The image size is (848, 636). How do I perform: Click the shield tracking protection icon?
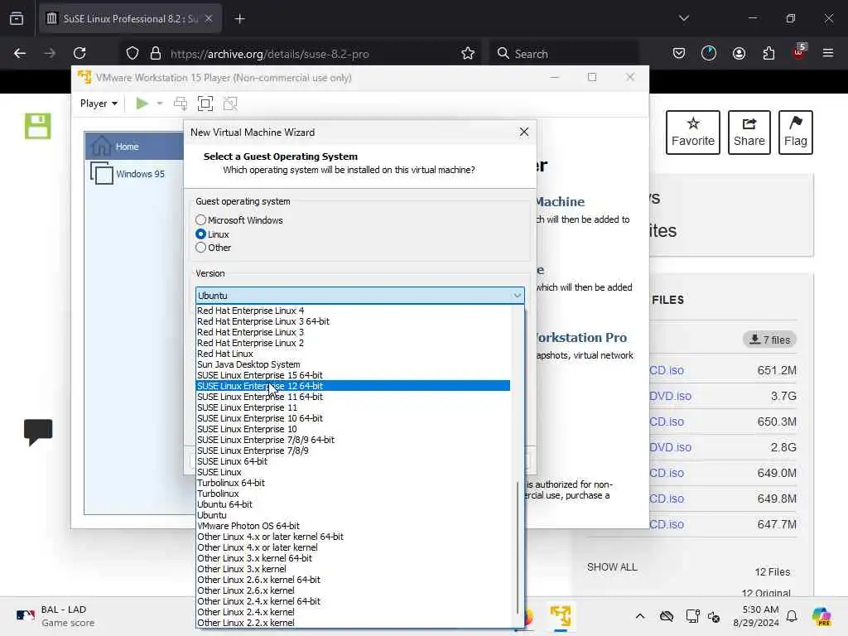(132, 53)
